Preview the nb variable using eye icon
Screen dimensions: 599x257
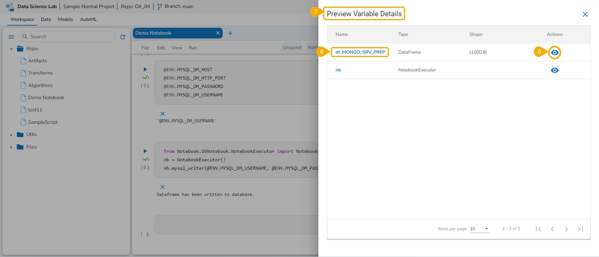(554, 70)
